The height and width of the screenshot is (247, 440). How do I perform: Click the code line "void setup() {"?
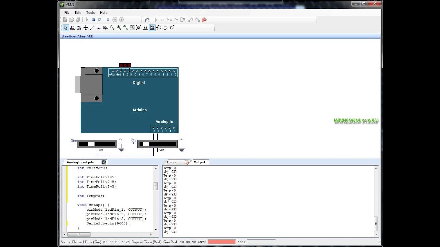point(93,205)
